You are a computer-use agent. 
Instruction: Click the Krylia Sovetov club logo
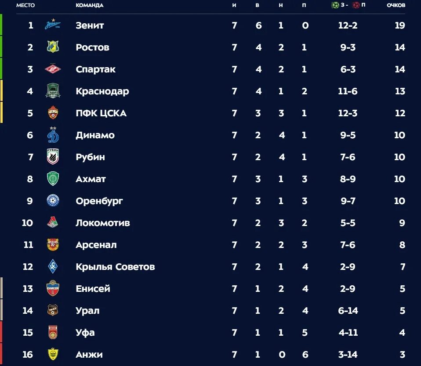pyautogui.click(x=53, y=267)
